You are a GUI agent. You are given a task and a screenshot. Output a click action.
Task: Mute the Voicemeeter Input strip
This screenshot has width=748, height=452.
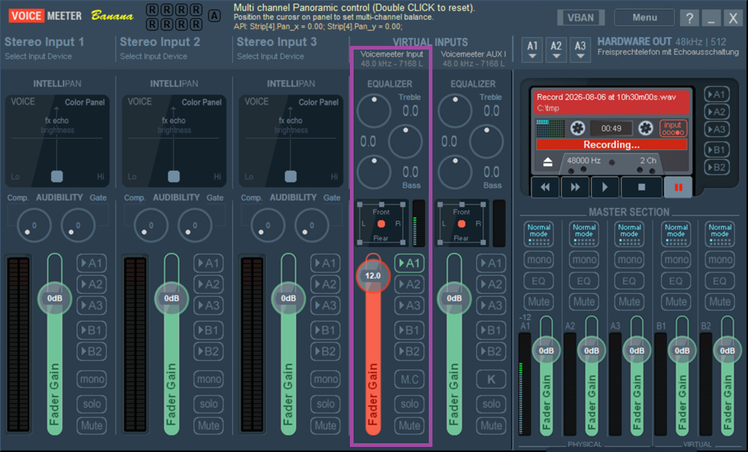[x=409, y=425]
